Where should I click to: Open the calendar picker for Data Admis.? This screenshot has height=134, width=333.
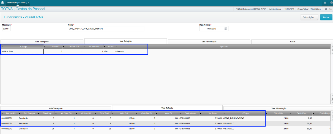click(226, 29)
